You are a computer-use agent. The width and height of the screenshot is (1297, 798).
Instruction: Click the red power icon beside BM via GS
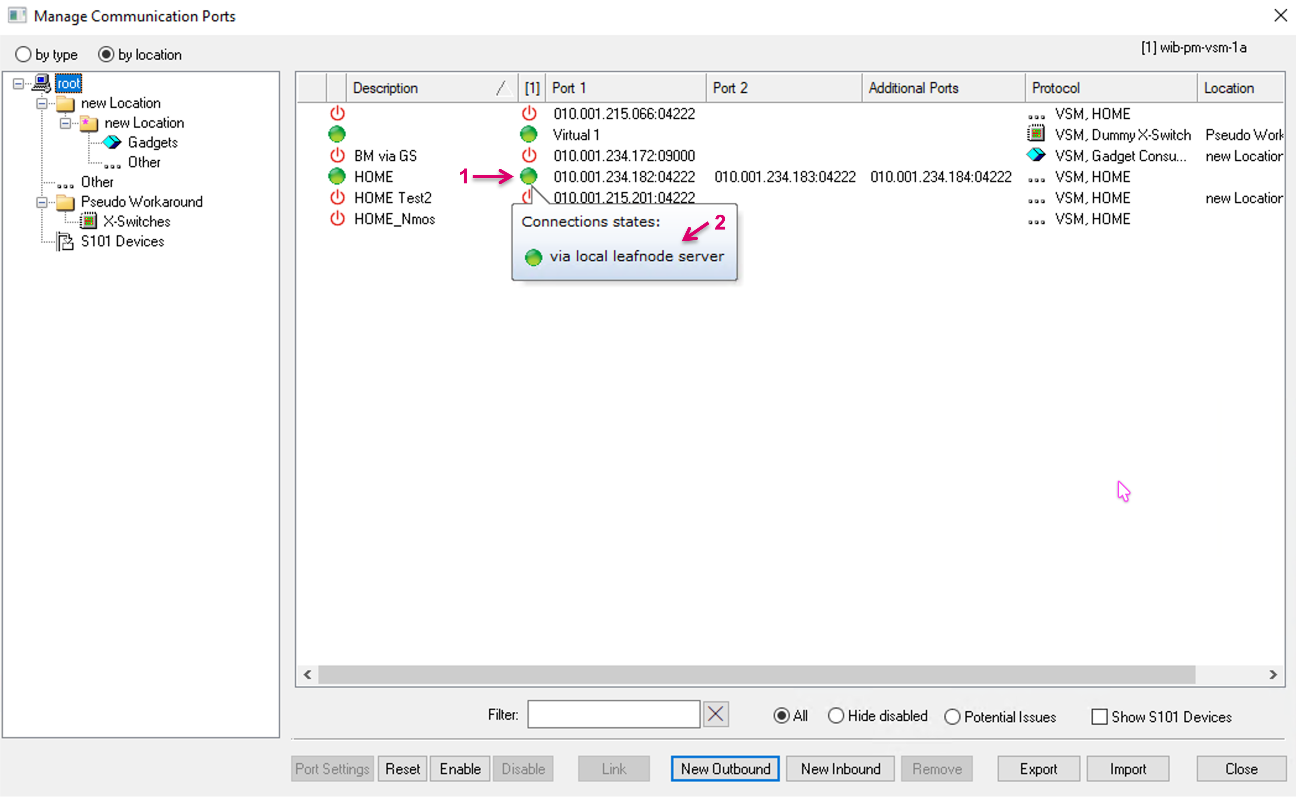pos(337,156)
